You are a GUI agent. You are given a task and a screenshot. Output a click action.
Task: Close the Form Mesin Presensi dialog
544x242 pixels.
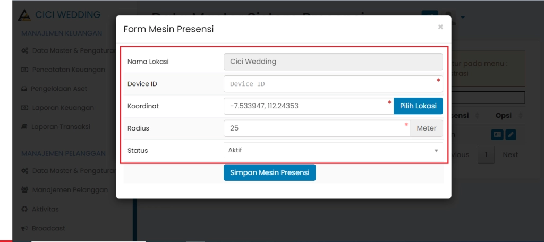(440, 27)
